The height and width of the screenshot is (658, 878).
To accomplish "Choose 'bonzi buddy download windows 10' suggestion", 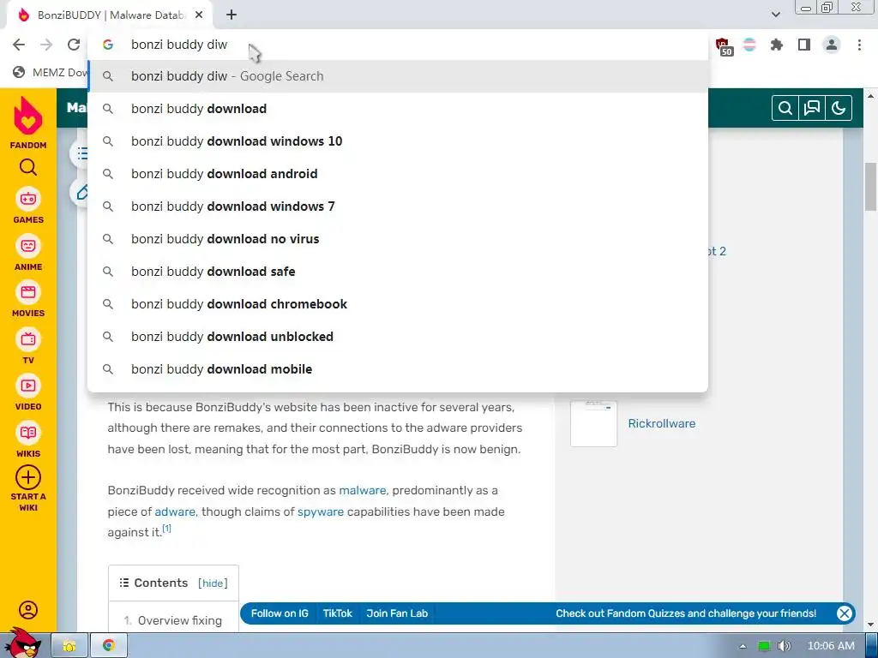I will point(398,141).
